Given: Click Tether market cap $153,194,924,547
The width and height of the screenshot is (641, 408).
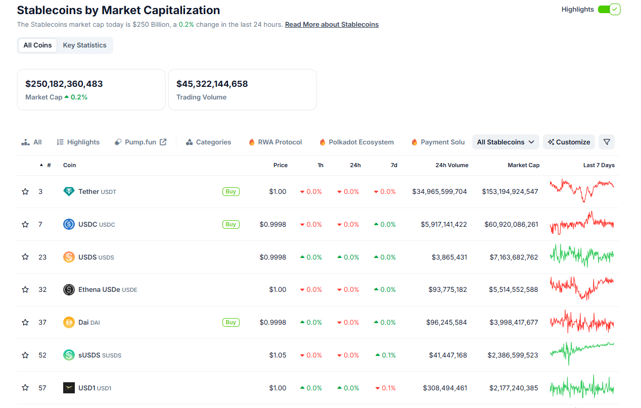Looking at the screenshot, I should (510, 192).
